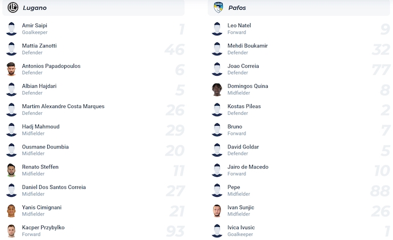Click player name Ousmane Doumbia
Screen dimensions: 393x240
tap(45, 147)
